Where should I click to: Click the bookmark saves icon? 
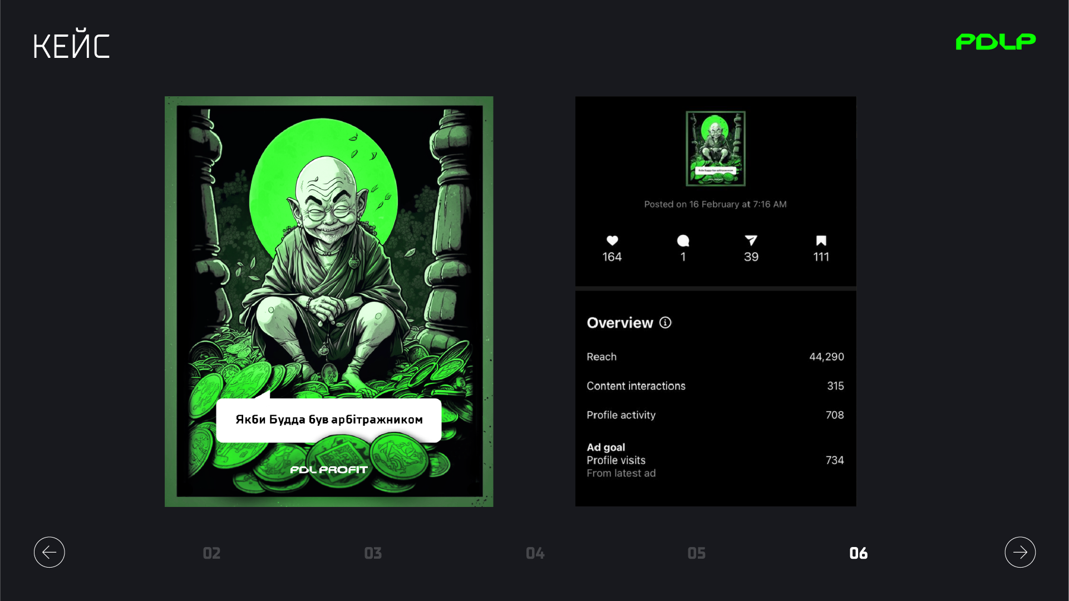click(821, 240)
